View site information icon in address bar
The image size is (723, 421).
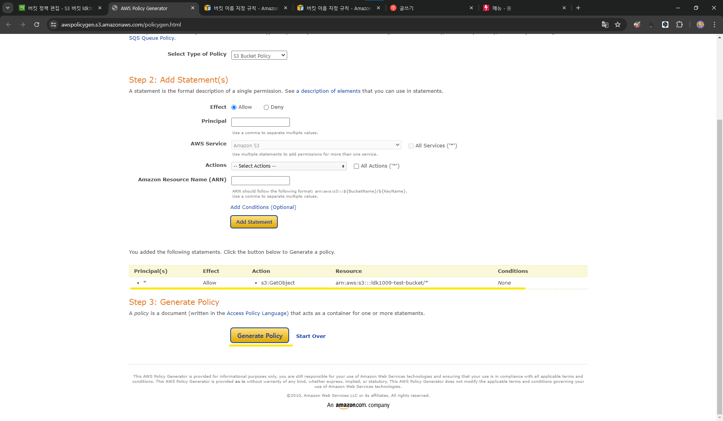53,25
